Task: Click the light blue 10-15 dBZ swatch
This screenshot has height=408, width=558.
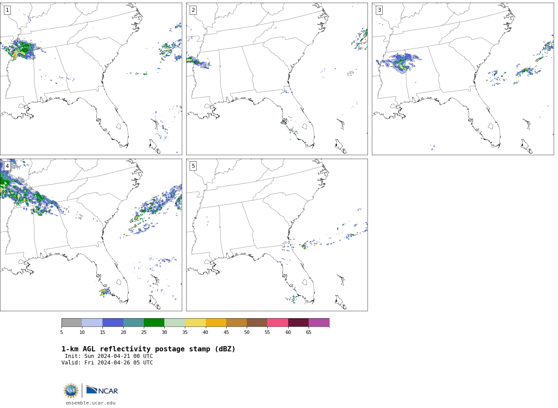Action: click(92, 323)
